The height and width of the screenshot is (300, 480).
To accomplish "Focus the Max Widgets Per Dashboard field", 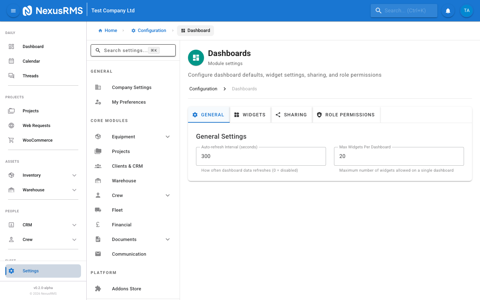I will coord(399,156).
